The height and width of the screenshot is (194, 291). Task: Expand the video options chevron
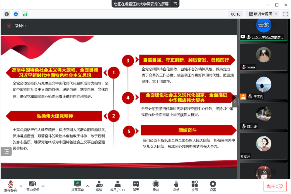43,186
